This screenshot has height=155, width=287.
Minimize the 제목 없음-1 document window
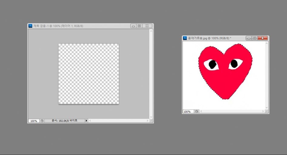133,26
